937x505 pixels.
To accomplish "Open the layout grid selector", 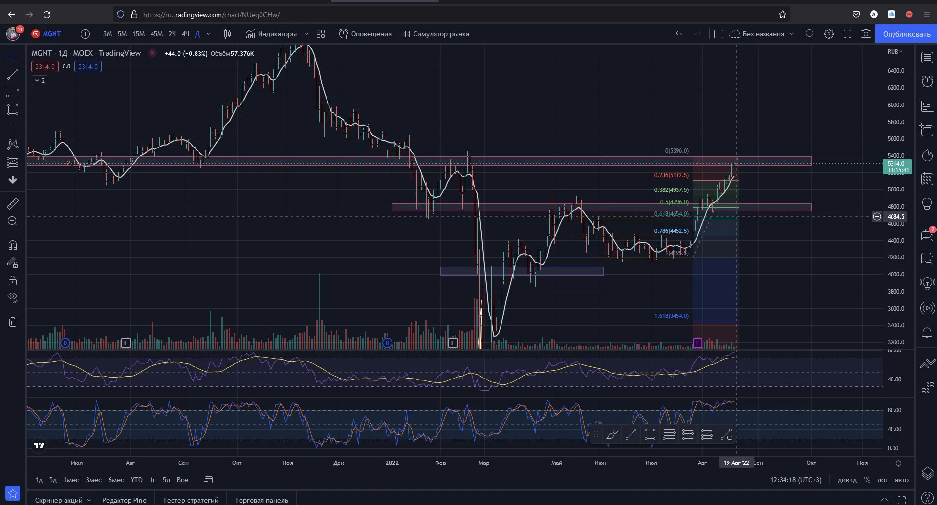I will (321, 34).
